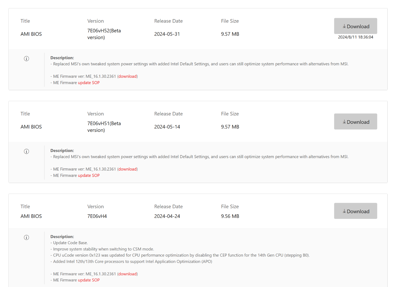
Task: Open update SOP link under 7E06vH52
Action: click(x=89, y=83)
